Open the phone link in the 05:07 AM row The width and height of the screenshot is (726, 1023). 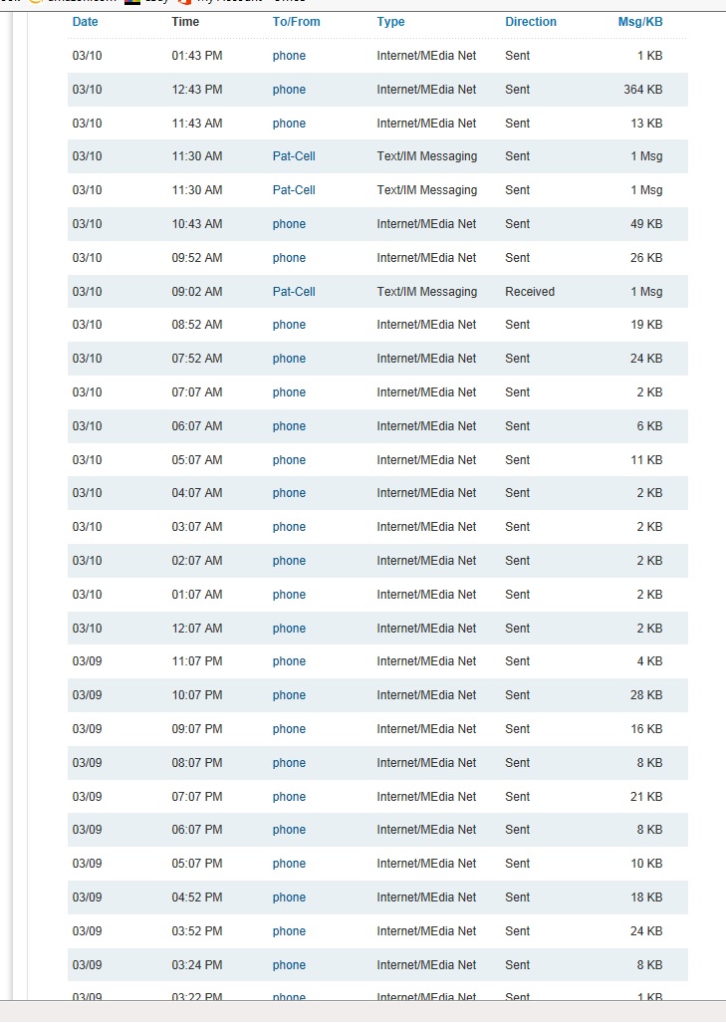[x=289, y=460]
